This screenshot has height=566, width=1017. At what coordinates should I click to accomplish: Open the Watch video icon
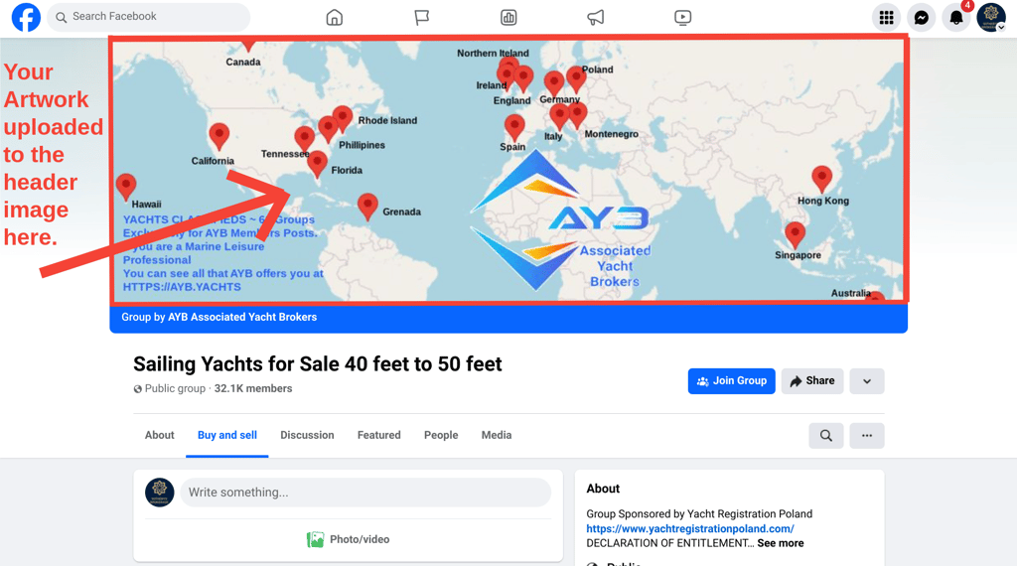tap(682, 18)
